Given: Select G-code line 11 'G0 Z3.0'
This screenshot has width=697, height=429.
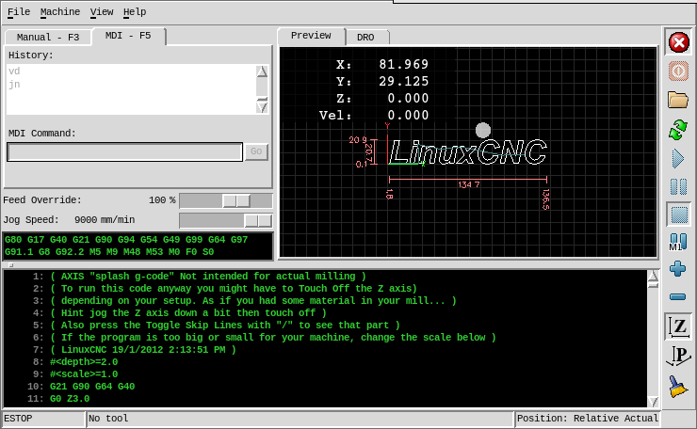Looking at the screenshot, I should pyautogui.click(x=70, y=399).
